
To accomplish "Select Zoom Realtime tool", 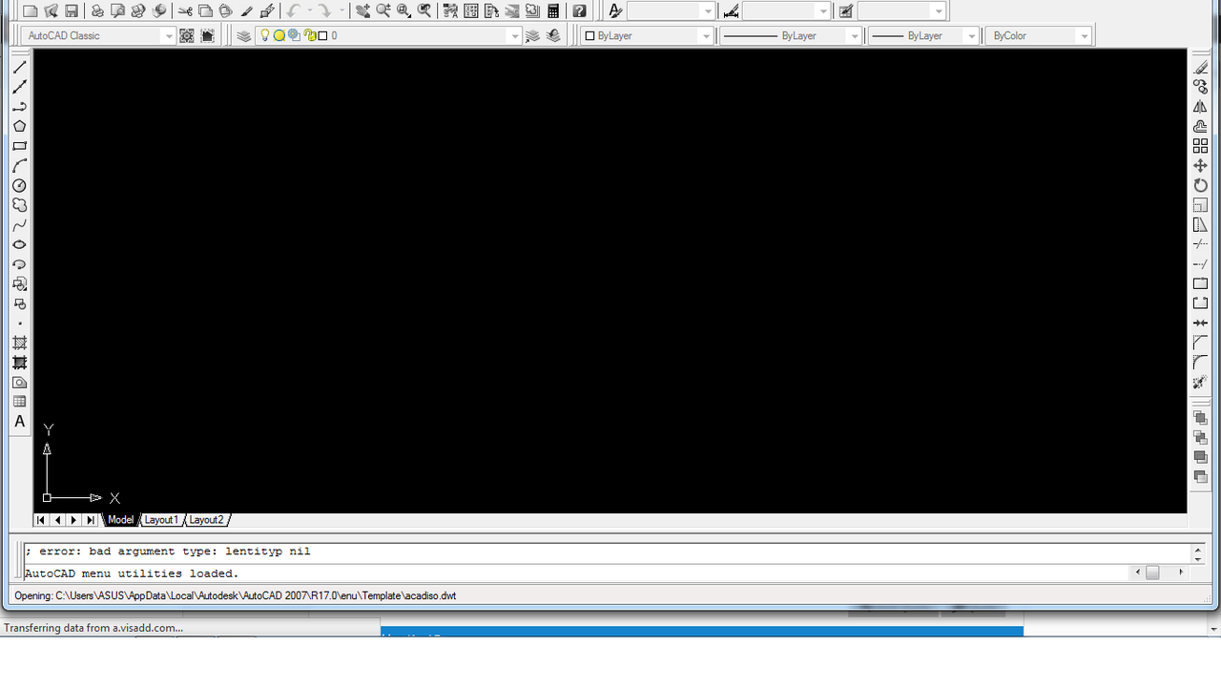I will (383, 11).
